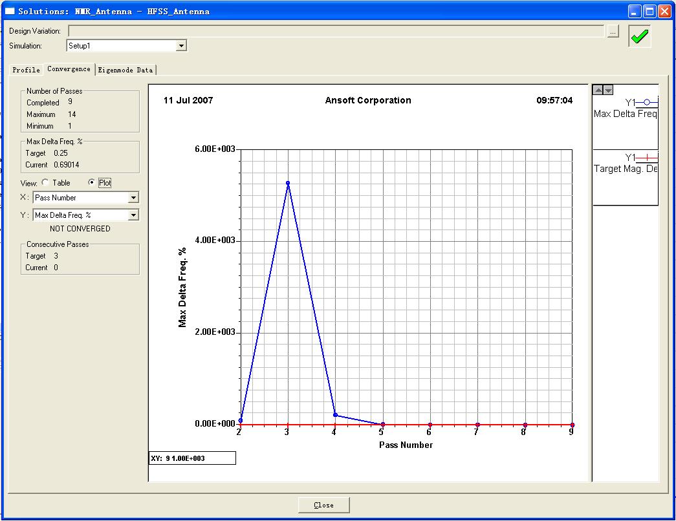Click the window icon in title bar
Viewport: 676px width, 521px height.
coord(10,11)
